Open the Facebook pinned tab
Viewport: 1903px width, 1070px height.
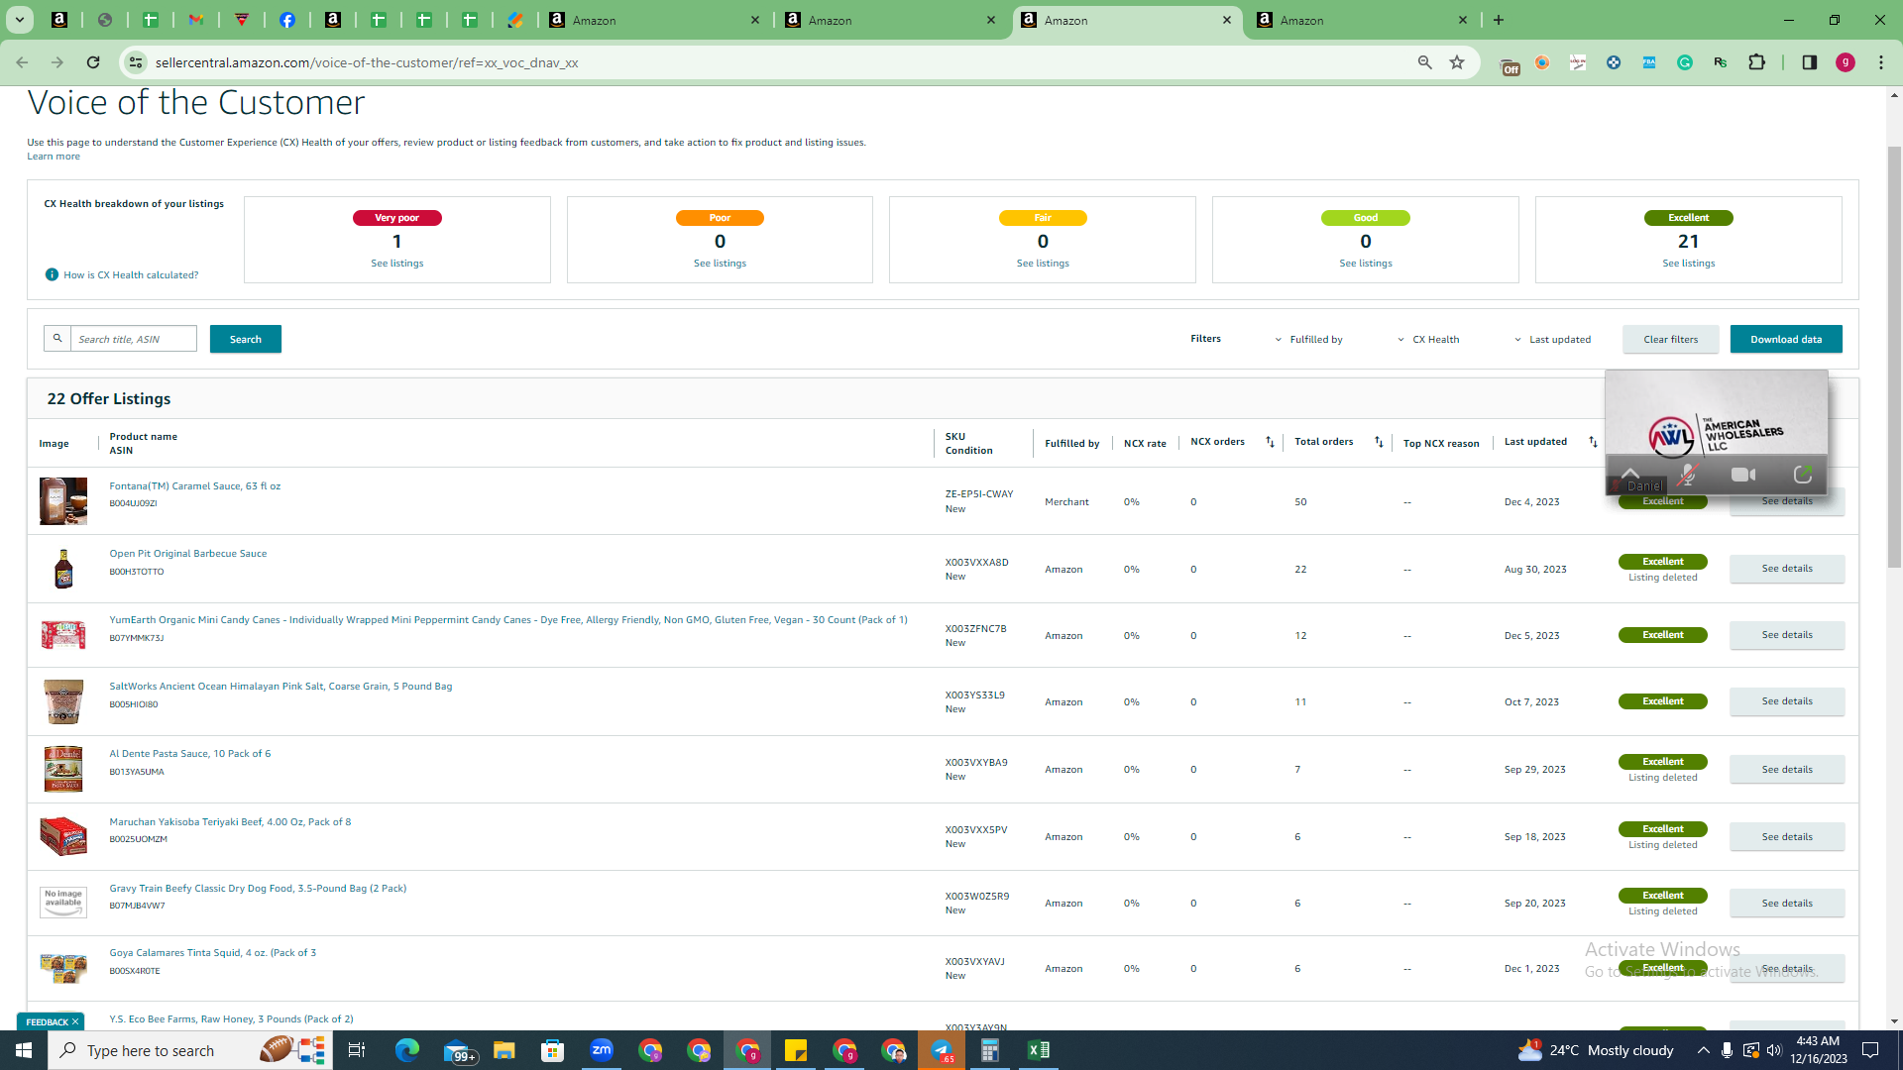[x=287, y=20]
